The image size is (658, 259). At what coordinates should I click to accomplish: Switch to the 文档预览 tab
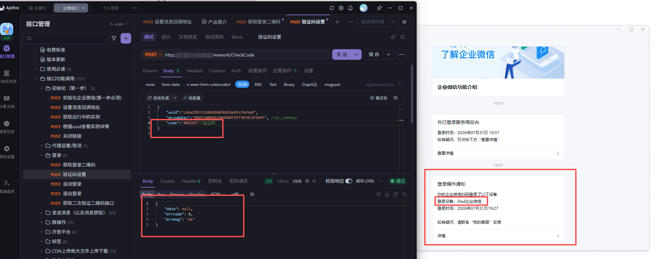point(188,37)
